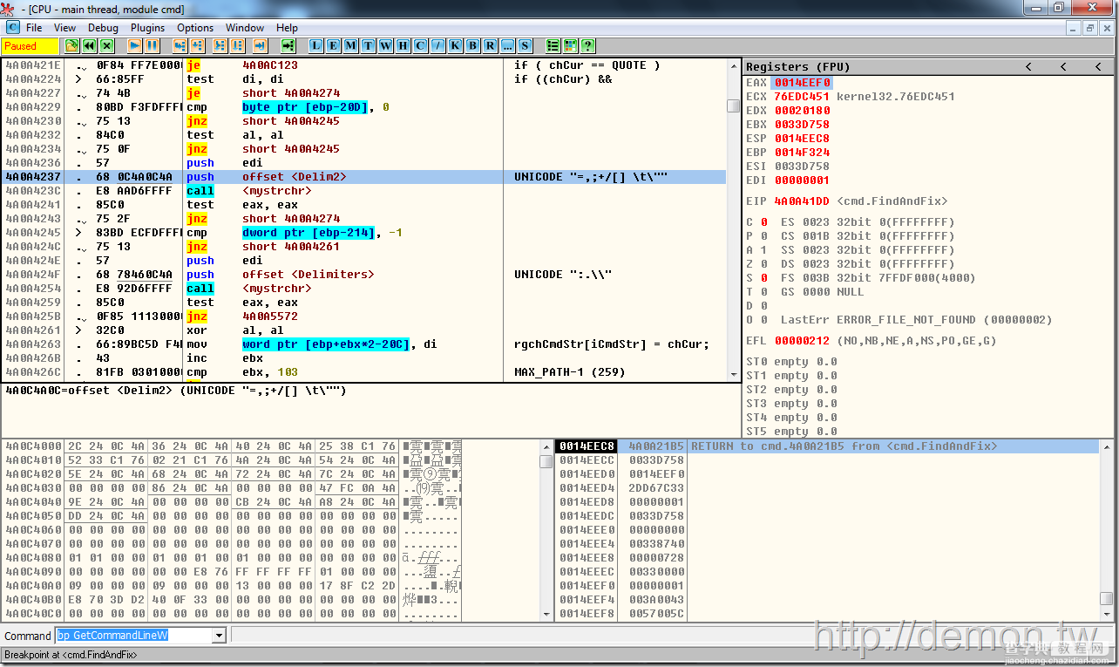The image size is (1119, 667).
Task: Select the RETURN to cmd.4A0A21B5 stack row
Action: coord(827,446)
